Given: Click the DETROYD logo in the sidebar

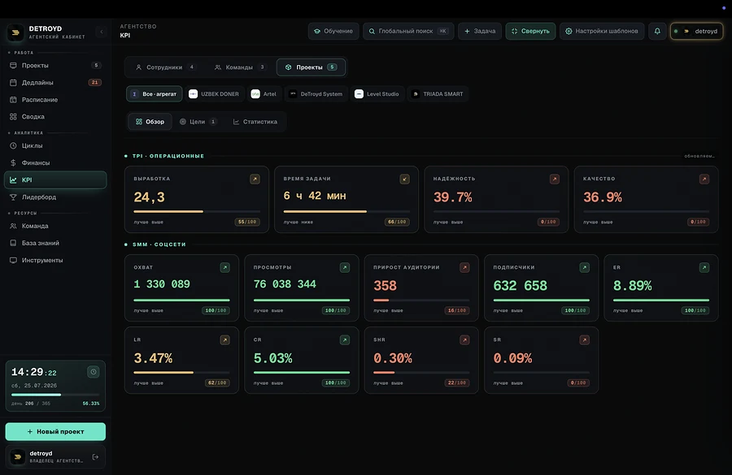Looking at the screenshot, I should click(15, 32).
